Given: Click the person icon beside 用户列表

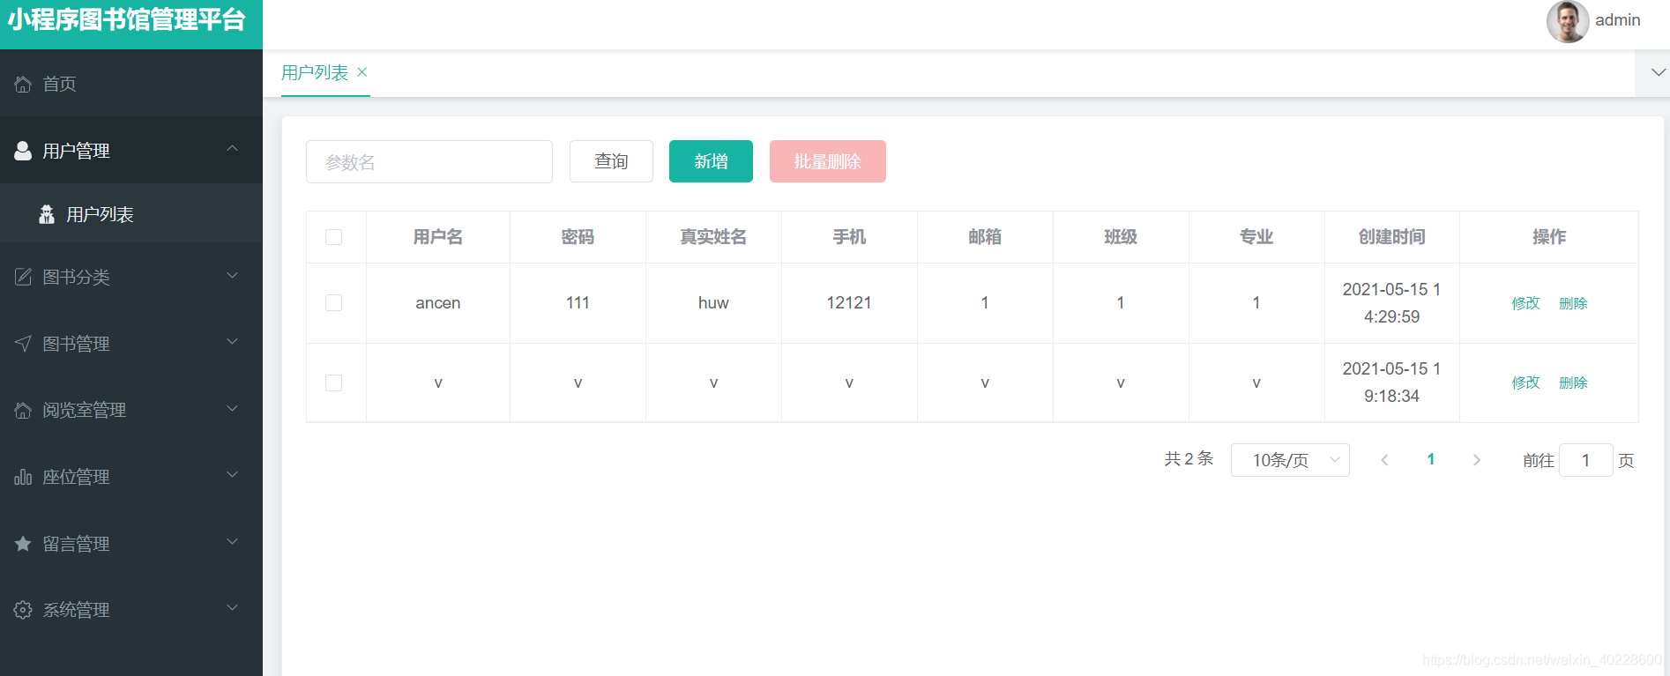Looking at the screenshot, I should [x=47, y=214].
